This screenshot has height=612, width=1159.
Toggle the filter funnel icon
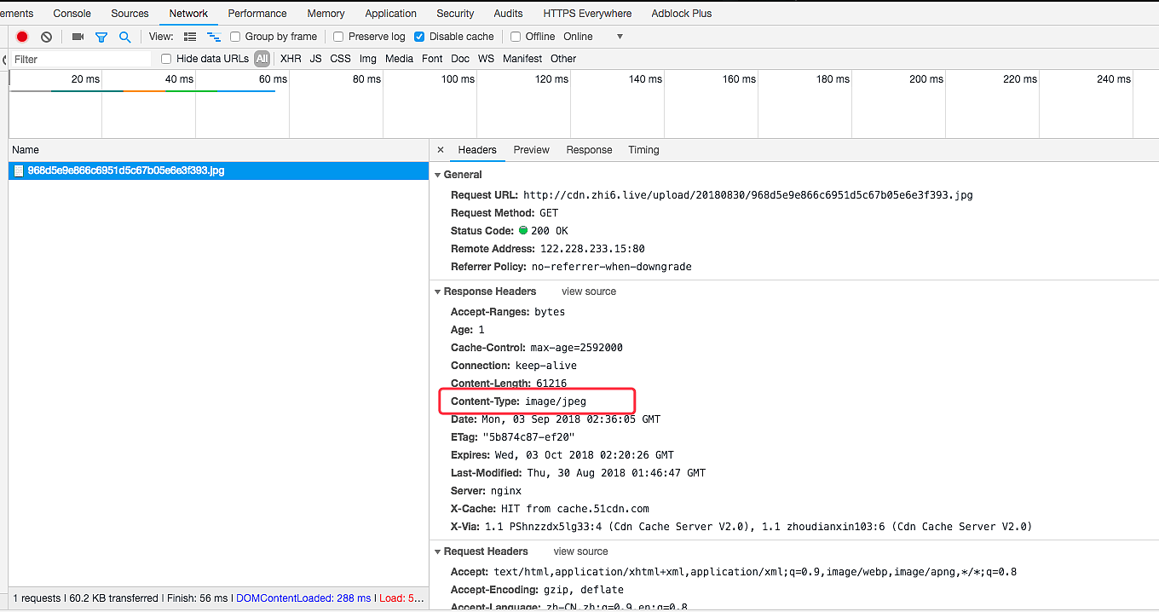pos(101,37)
